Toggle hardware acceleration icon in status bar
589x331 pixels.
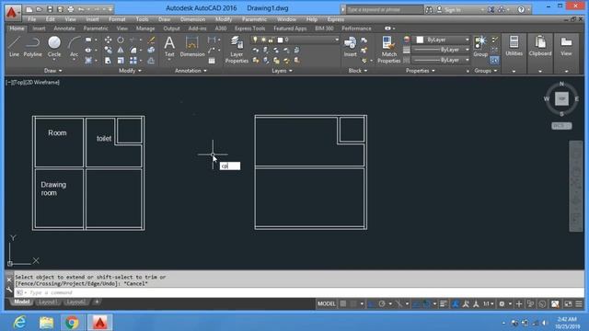pyautogui.click(x=542, y=304)
